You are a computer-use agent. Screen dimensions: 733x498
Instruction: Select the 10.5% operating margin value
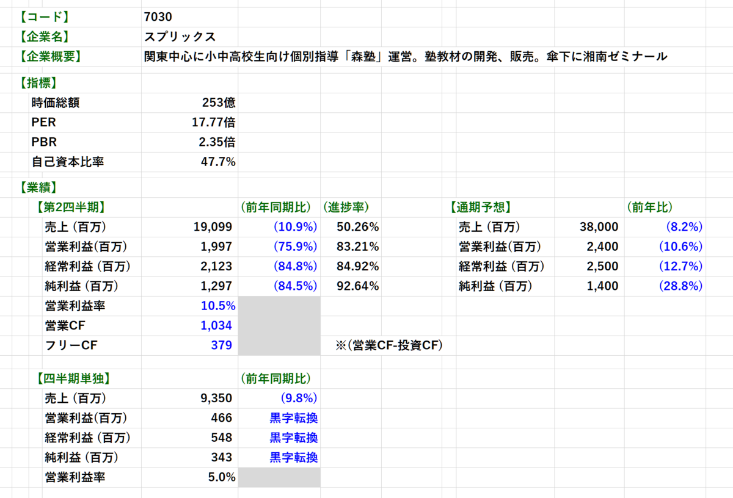(218, 306)
